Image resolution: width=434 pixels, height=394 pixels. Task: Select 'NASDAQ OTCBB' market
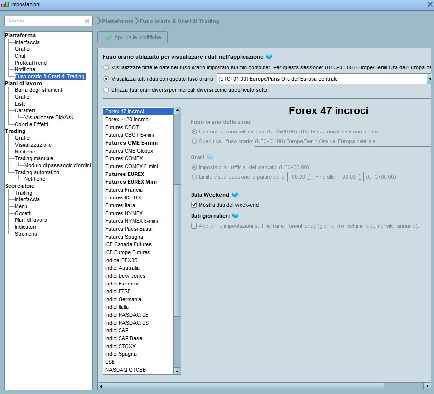(138, 370)
